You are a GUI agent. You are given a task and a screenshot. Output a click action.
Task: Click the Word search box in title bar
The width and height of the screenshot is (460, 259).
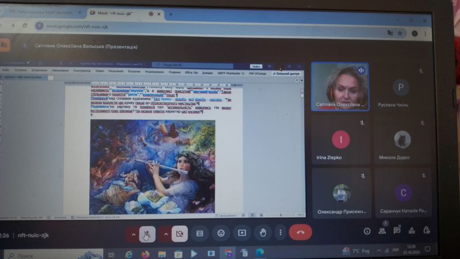(x=193, y=64)
